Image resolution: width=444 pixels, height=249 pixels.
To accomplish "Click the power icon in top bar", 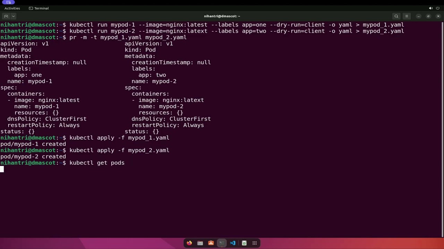I will pyautogui.click(x=438, y=8).
